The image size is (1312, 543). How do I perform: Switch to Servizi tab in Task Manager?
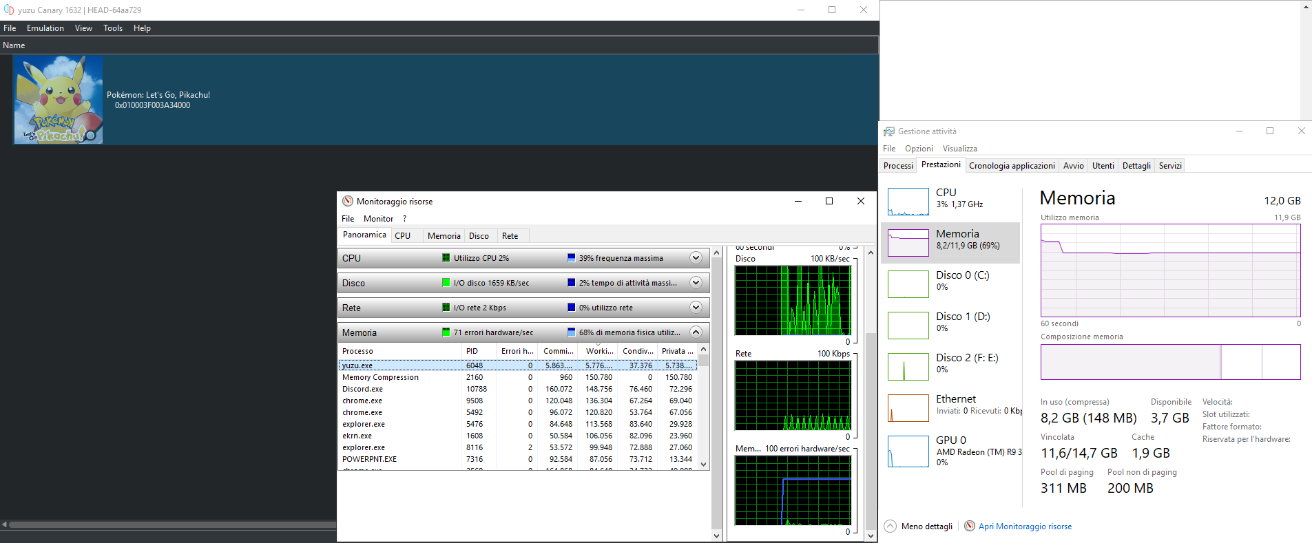(x=1169, y=166)
